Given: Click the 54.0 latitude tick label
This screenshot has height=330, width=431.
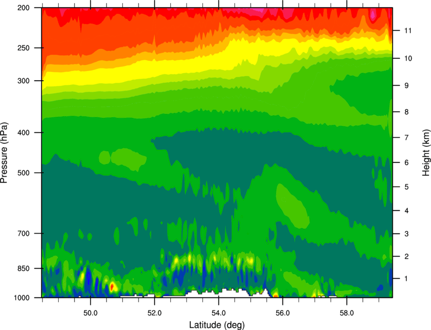Looking at the screenshot, I should pos(219,313).
